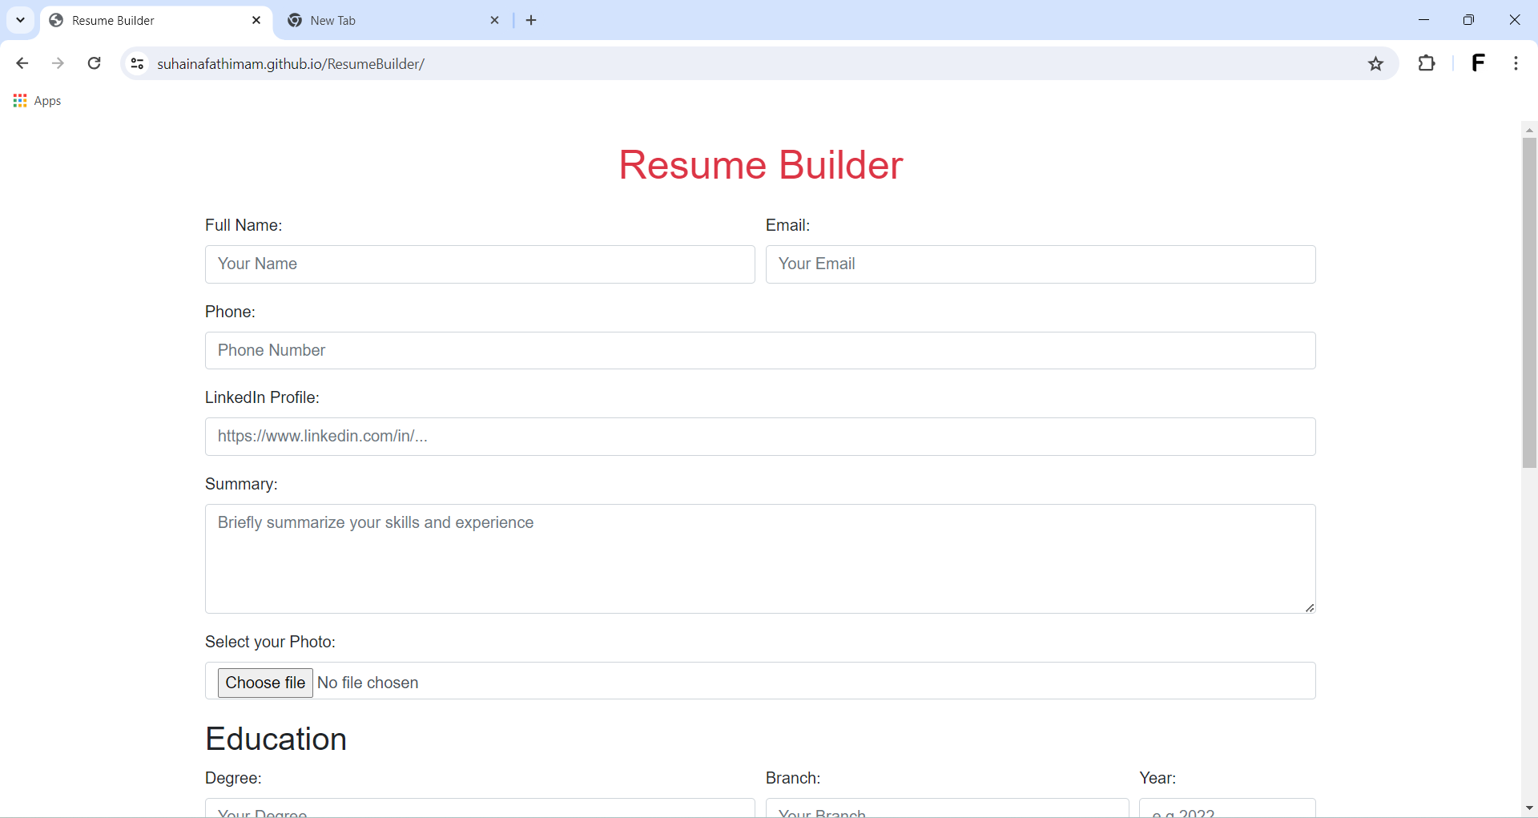Focus the Your Email text field
1538x818 pixels.
(x=1040, y=264)
